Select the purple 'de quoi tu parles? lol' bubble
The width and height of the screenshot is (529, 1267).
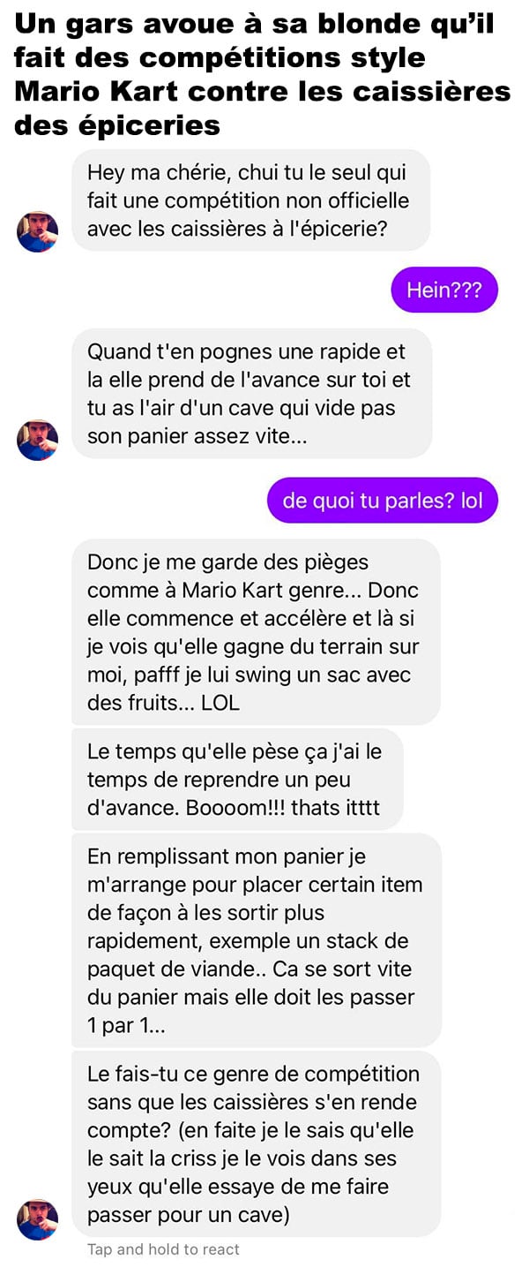(x=383, y=502)
